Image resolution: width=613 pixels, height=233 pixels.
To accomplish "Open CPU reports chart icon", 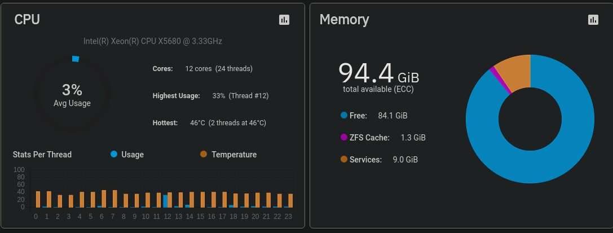I will click(284, 20).
